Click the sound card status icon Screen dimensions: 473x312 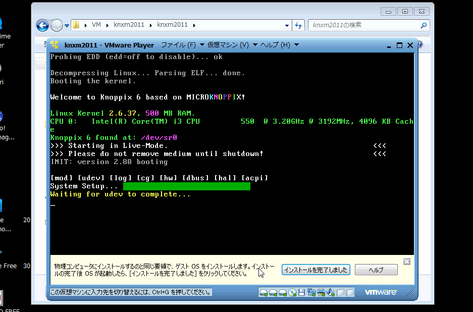pyautogui.click(x=331, y=292)
